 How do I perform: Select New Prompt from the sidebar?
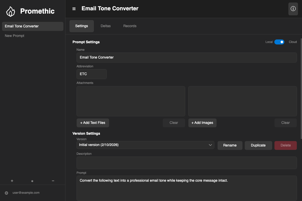point(14,36)
